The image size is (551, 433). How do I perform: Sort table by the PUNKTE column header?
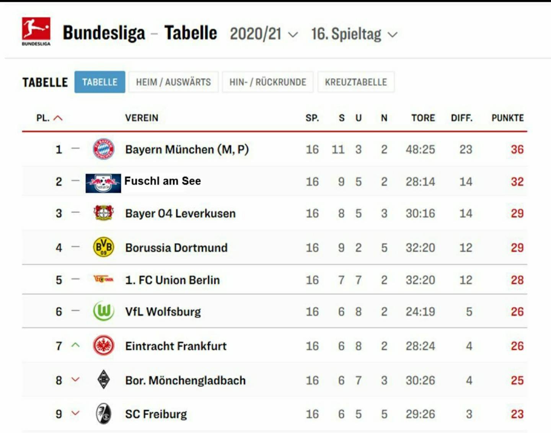point(507,118)
